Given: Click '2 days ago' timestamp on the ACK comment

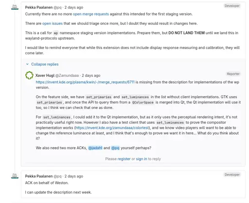Looking at the screenshot, I should (74, 176).
